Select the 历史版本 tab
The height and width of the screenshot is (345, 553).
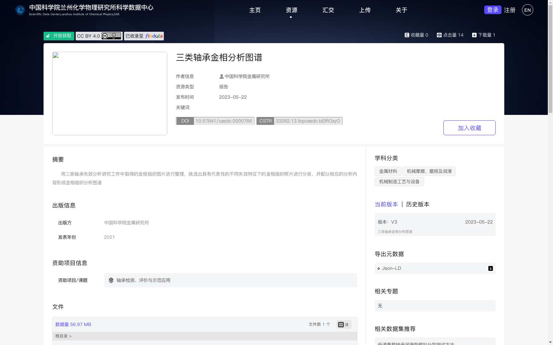418,204
